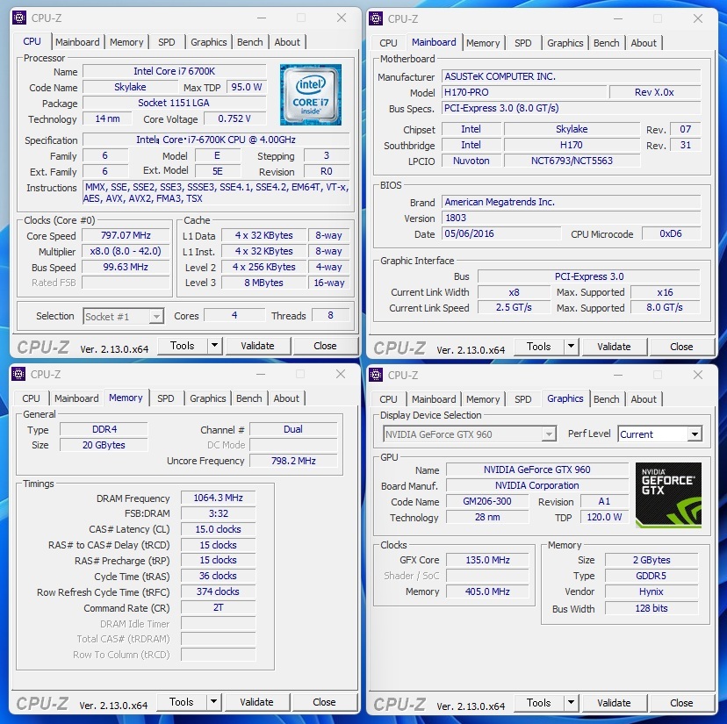The image size is (727, 724).
Task: Click the motherboard model field H170-PRO
Action: tap(524, 92)
